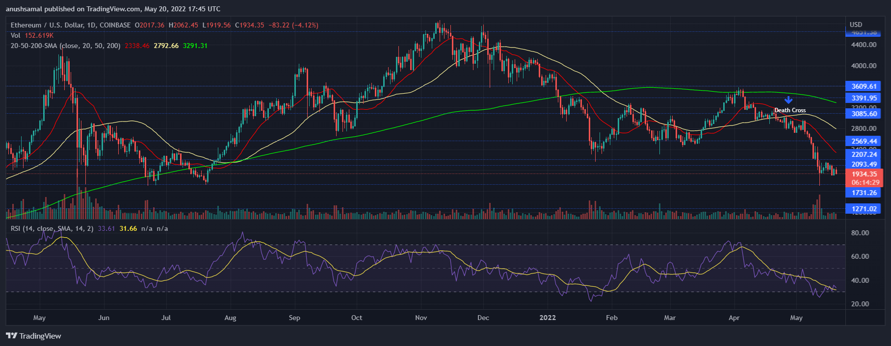Click the Feb time axis label

click(612, 318)
